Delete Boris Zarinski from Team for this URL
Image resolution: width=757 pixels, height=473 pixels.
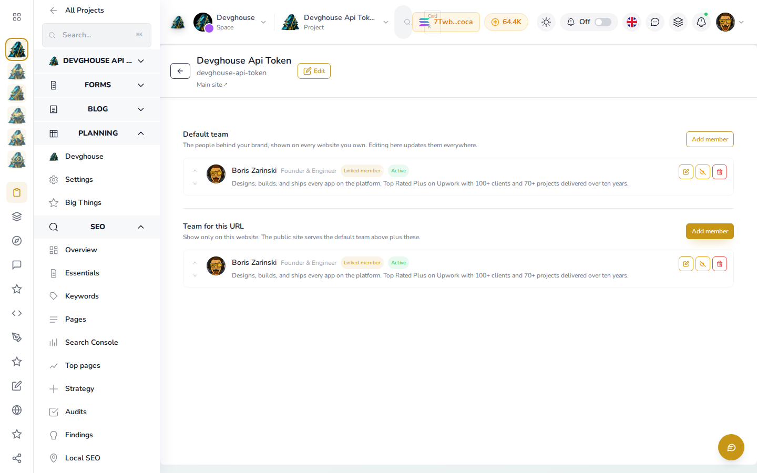click(720, 264)
